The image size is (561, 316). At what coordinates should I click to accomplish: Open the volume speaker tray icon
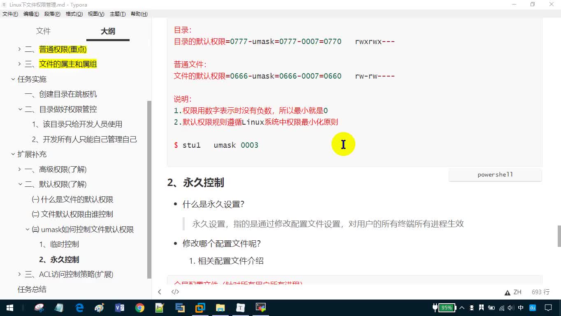511,308
